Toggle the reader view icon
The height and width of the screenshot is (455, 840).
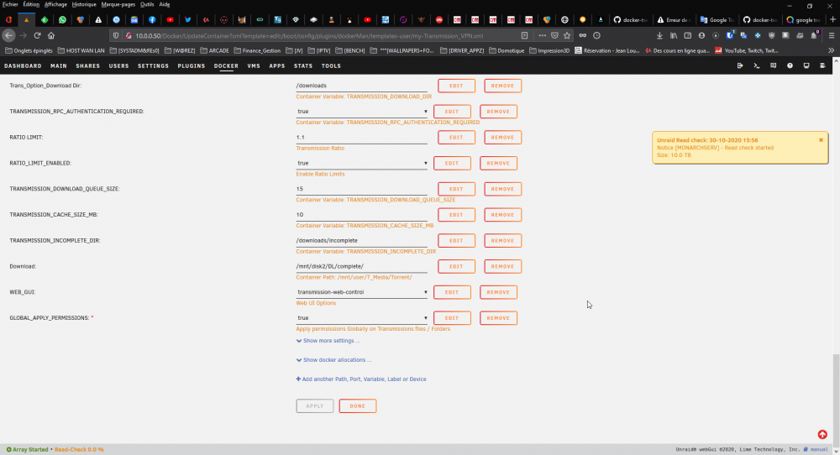click(524, 35)
